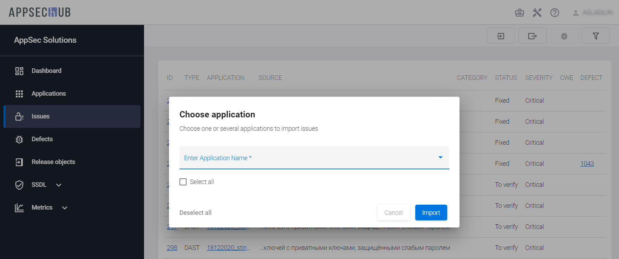The height and width of the screenshot is (259, 619).
Task: Navigate to Defects in the sidebar
Action: (42, 139)
